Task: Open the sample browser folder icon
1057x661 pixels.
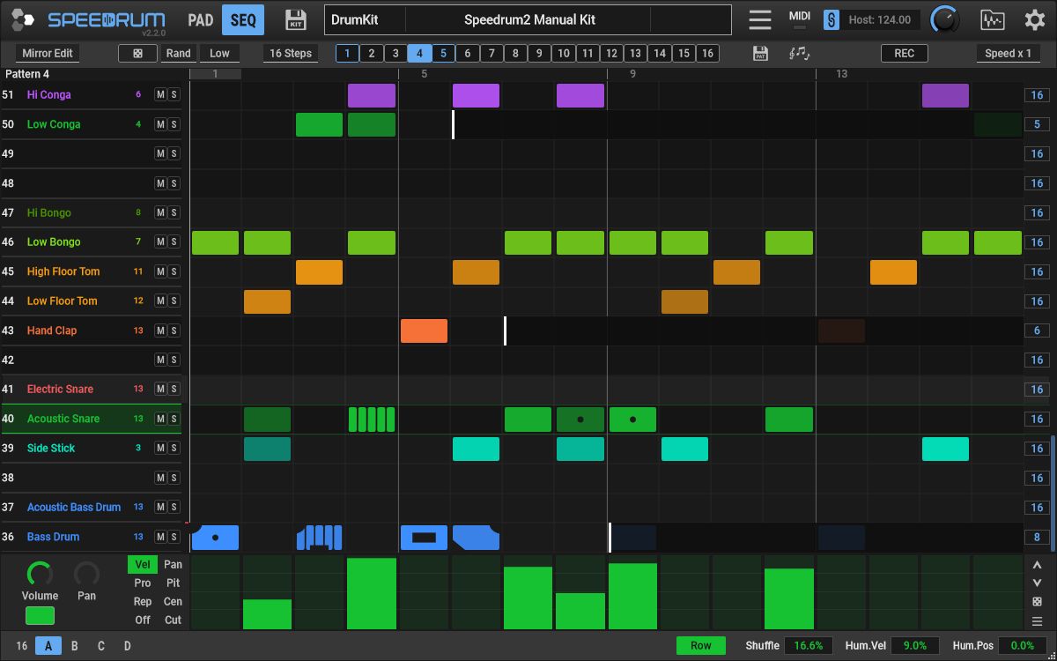Action: tap(992, 19)
